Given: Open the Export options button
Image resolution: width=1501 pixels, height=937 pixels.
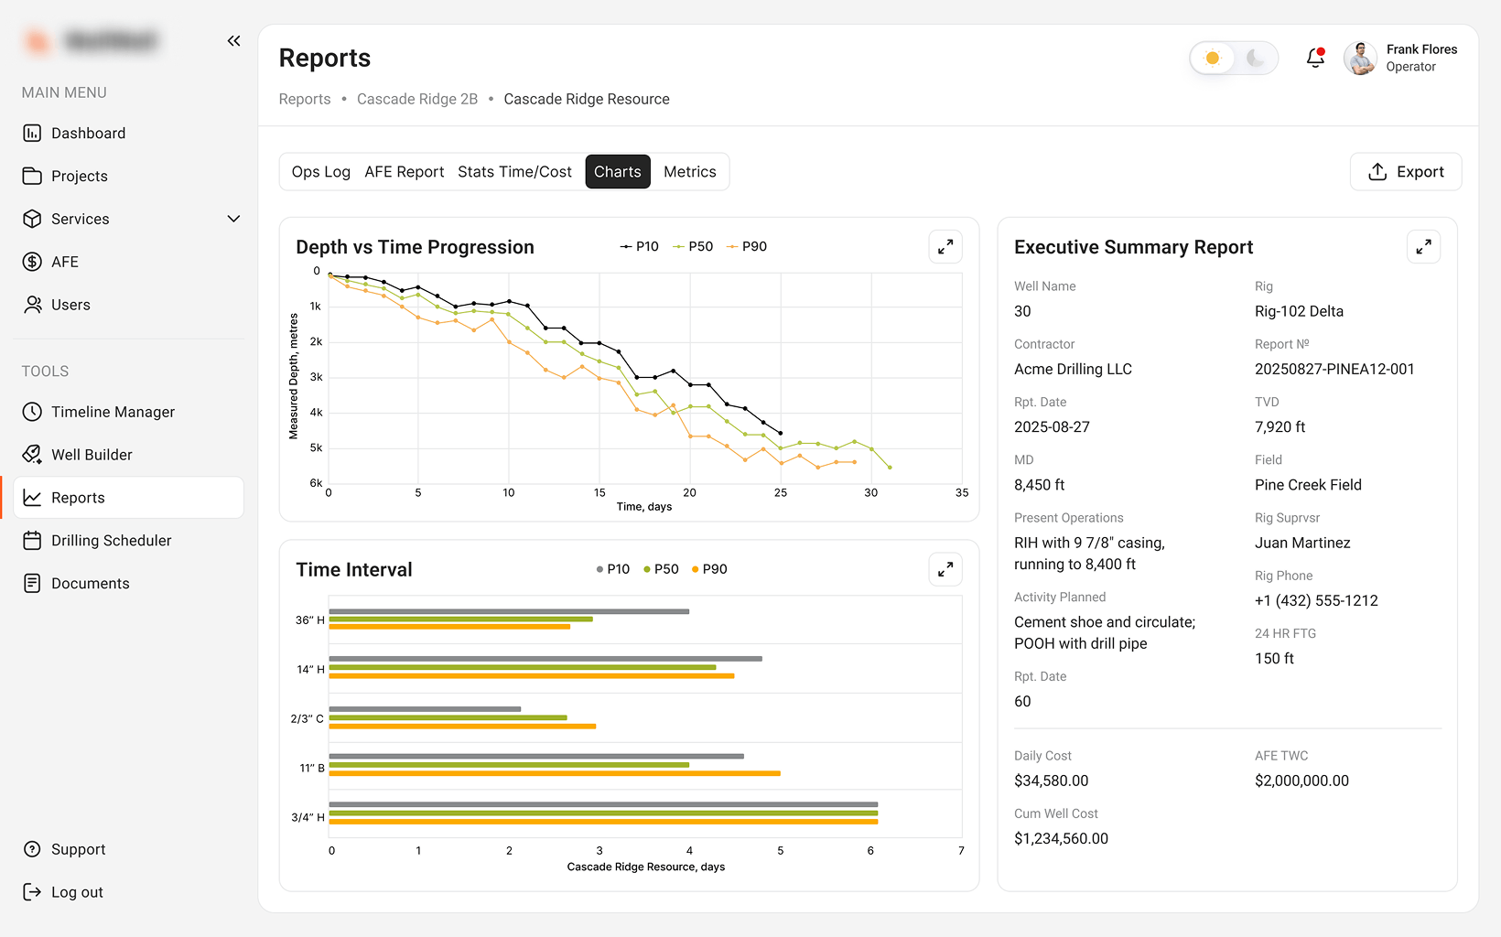Looking at the screenshot, I should click(x=1406, y=172).
